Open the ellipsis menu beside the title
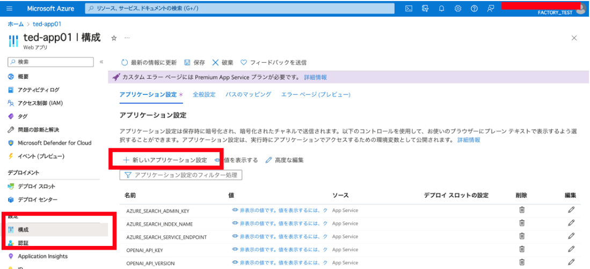The image size is (590, 269). tap(127, 39)
